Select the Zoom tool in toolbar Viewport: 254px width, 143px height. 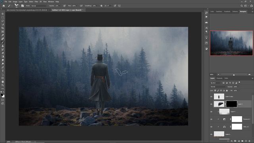coord(3,85)
